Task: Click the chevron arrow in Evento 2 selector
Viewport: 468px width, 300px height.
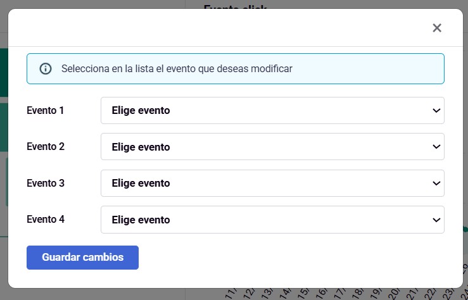Action: pos(436,147)
